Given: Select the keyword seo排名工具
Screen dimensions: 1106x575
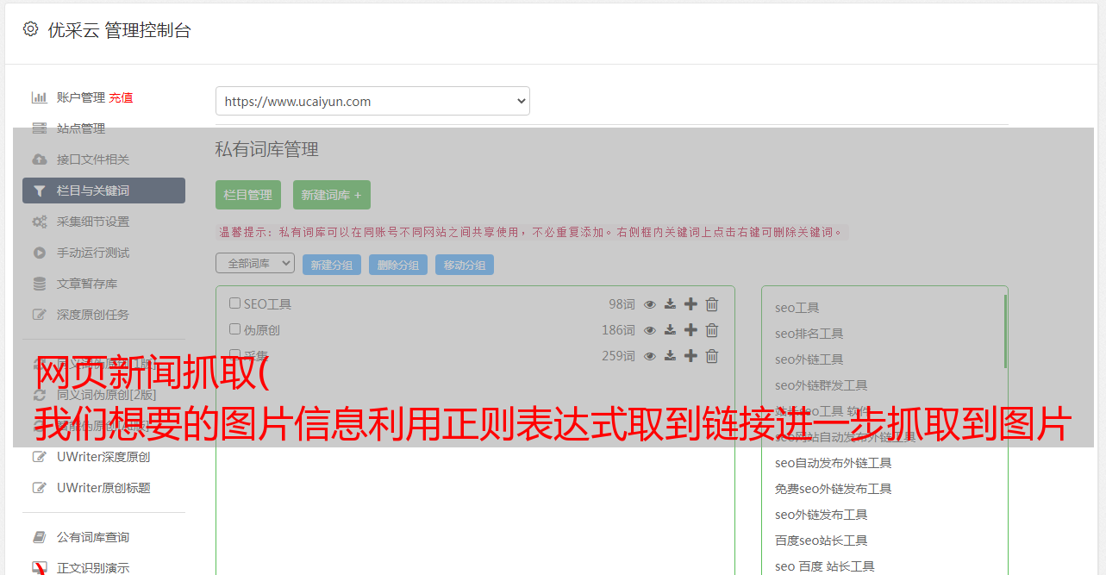Looking at the screenshot, I should (809, 334).
